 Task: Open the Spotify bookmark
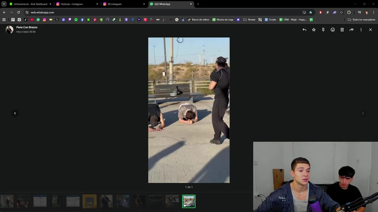[x=76, y=20]
